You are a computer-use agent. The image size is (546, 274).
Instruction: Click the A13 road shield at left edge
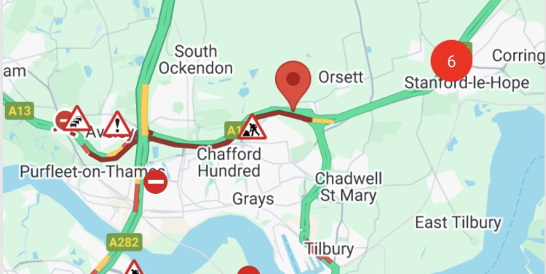20,111
